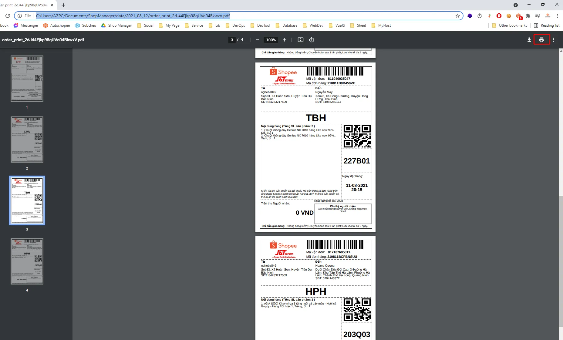The height and width of the screenshot is (340, 563).
Task: Expand the VueJS bookmarks folder
Action: (x=337, y=25)
